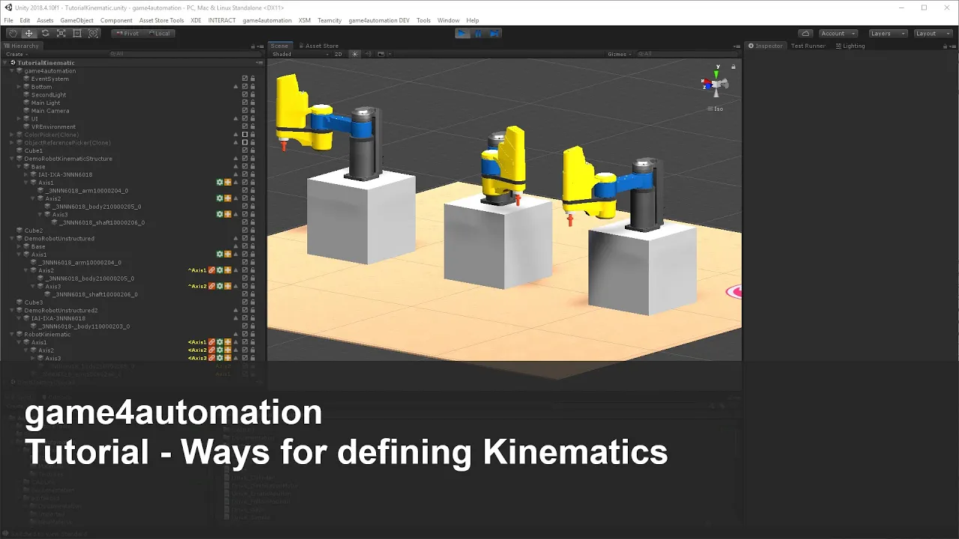This screenshot has width=959, height=539.
Task: Open the Account dropdown
Action: (838, 33)
